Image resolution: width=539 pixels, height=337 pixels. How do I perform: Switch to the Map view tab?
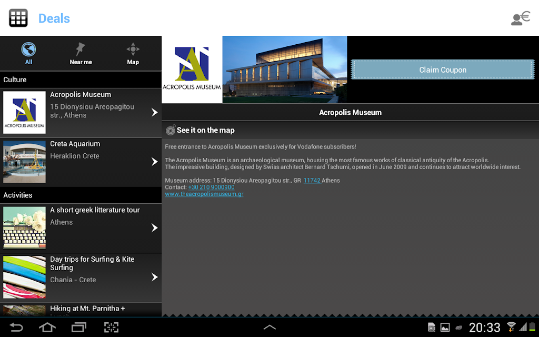133,54
